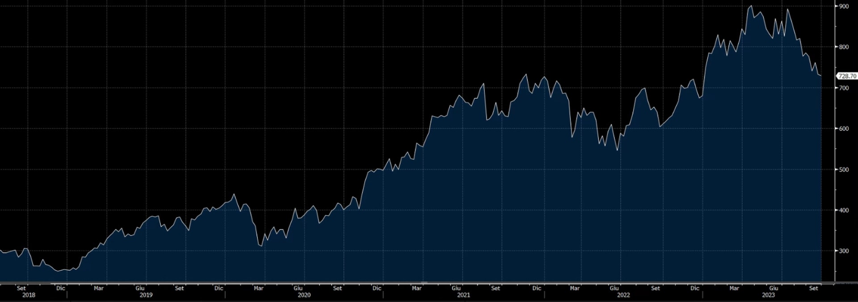Pick the Mar tick label of 2019
The width and height of the screenshot is (858, 302).
(x=98, y=288)
